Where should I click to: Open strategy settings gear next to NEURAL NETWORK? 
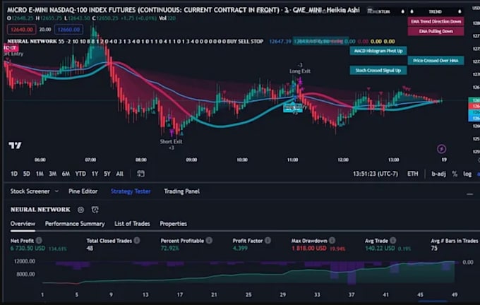(80, 210)
